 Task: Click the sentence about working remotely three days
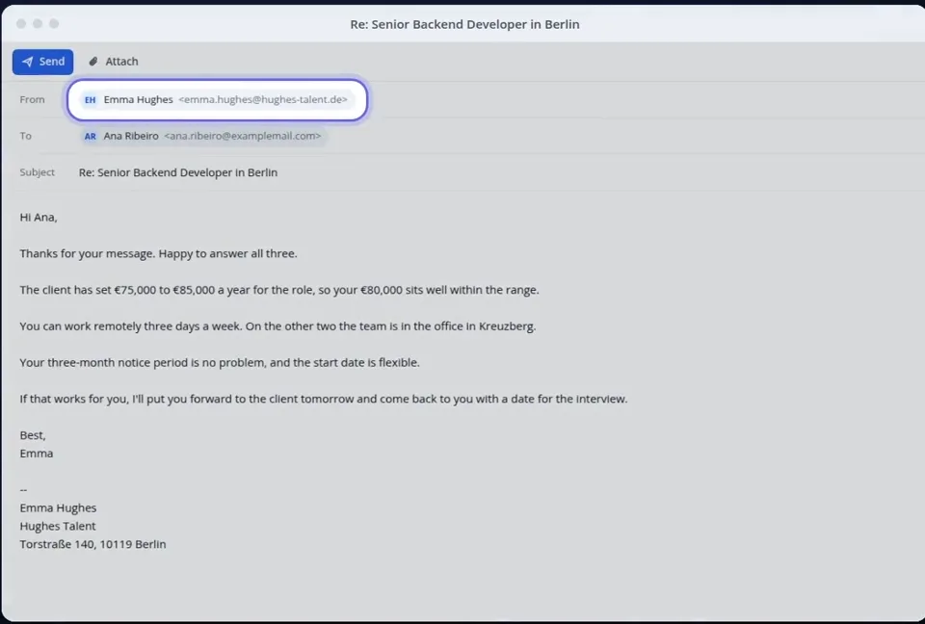[x=277, y=326]
